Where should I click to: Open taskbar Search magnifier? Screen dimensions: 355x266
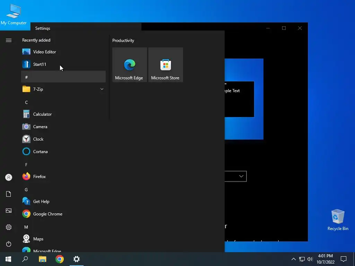coord(25,259)
